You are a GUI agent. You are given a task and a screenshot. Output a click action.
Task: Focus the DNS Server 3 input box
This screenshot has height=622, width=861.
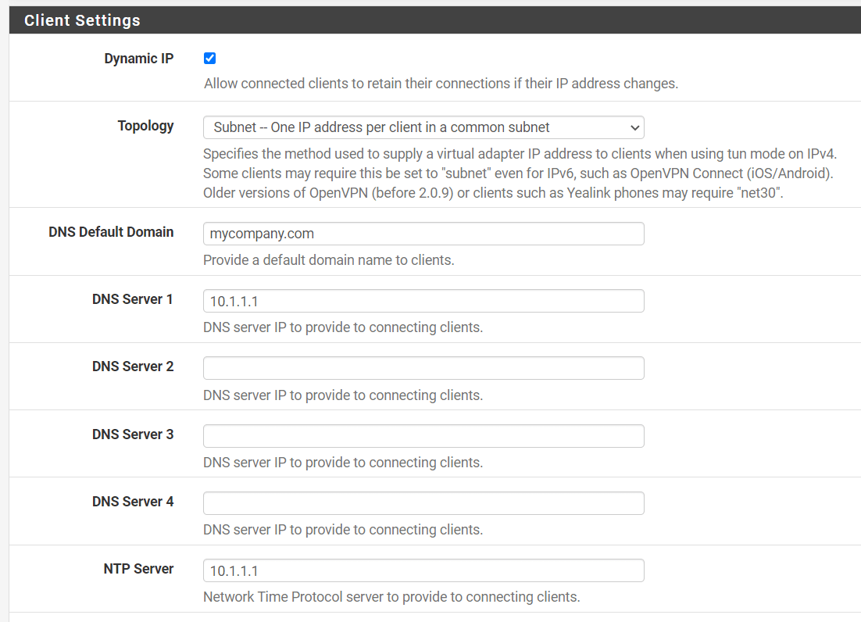(x=423, y=435)
